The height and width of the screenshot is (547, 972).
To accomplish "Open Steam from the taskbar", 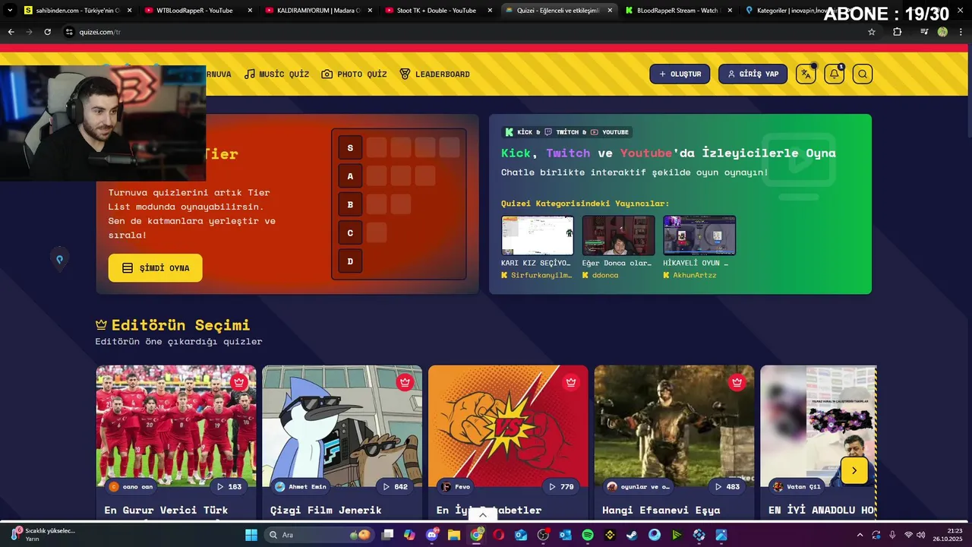I will (x=632, y=535).
